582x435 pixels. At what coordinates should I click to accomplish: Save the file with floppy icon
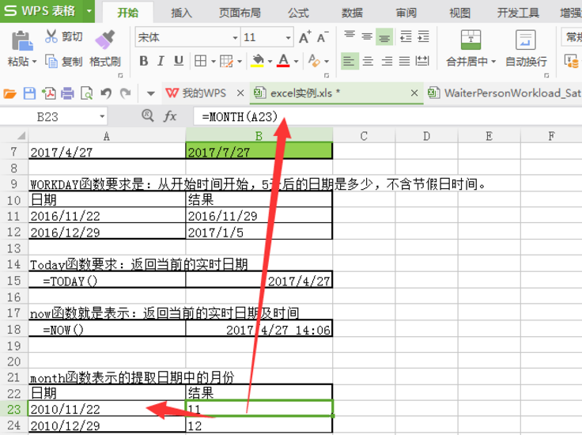29,93
